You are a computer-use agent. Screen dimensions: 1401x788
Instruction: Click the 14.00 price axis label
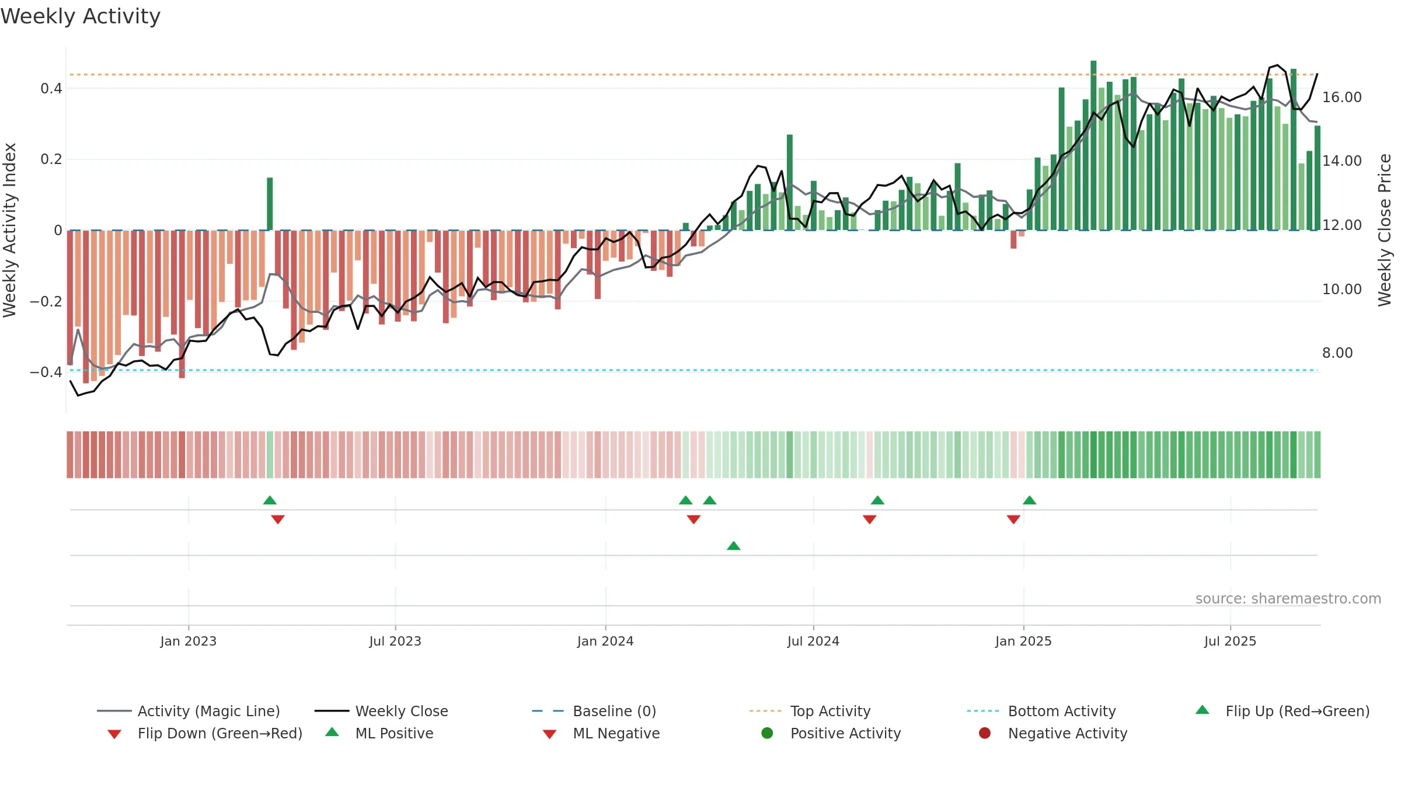[x=1342, y=161]
